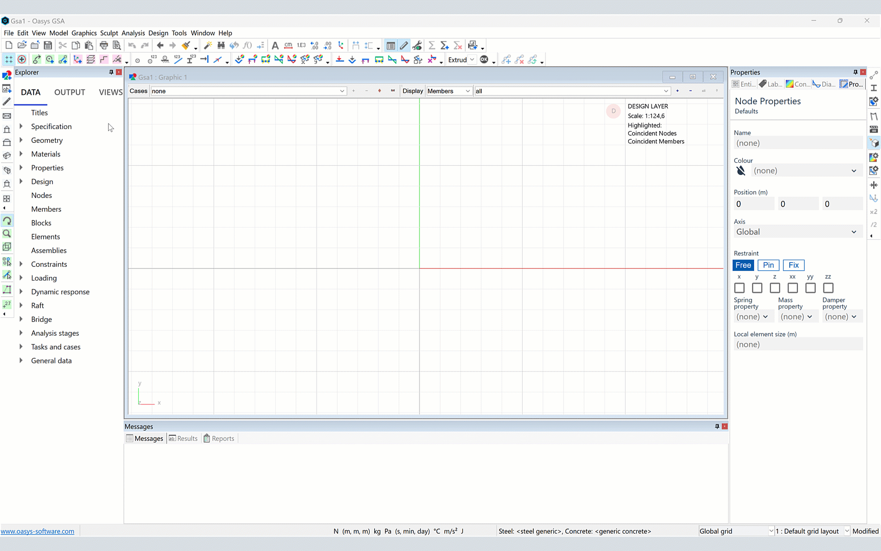Select the text label 'A' tool
Viewport: 881px width, 551px height.
tap(275, 45)
